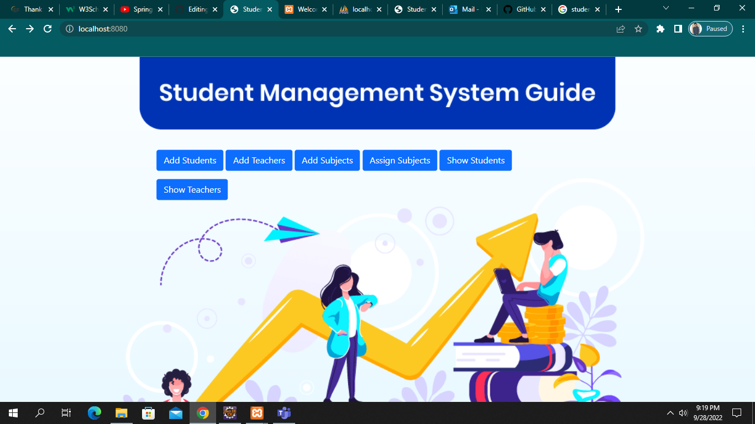The image size is (755, 424).
Task: Open Windows taskbar search
Action: point(40,413)
